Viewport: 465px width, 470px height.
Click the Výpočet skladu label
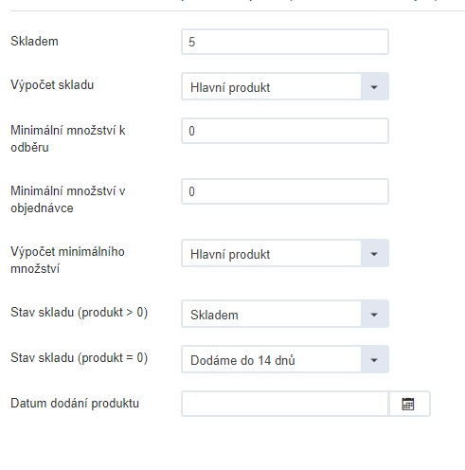[52, 85]
